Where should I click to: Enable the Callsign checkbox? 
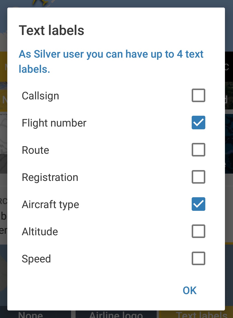tap(198, 96)
